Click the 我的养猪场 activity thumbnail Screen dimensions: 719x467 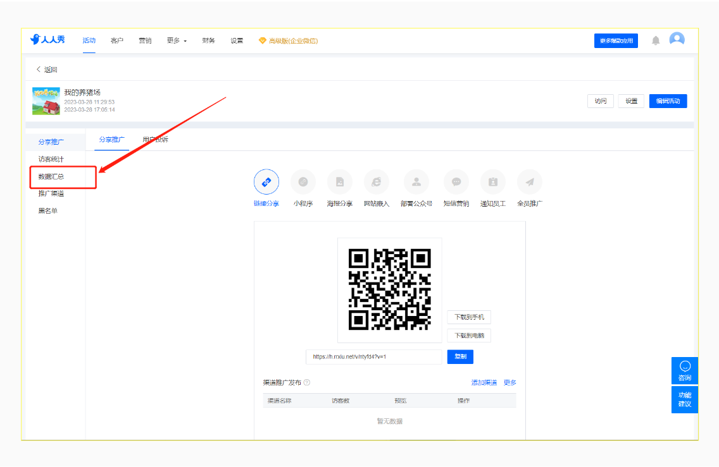(x=46, y=101)
